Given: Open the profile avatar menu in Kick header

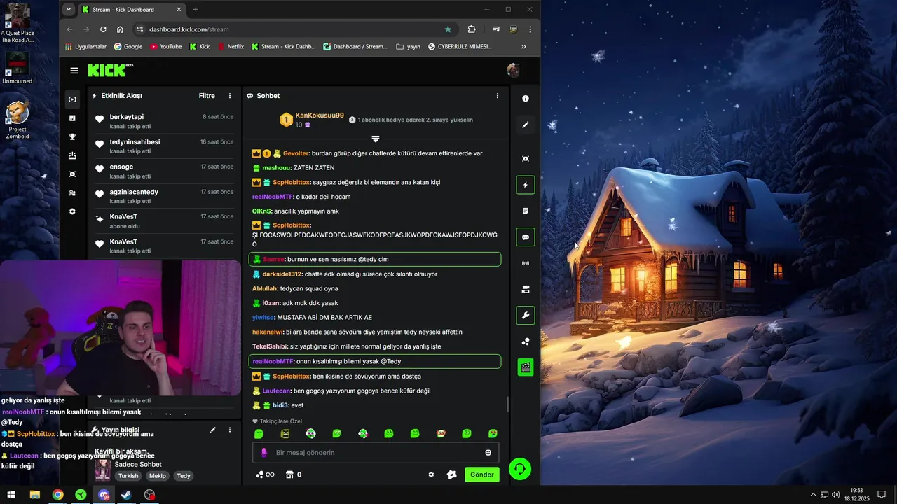Looking at the screenshot, I should click(513, 70).
